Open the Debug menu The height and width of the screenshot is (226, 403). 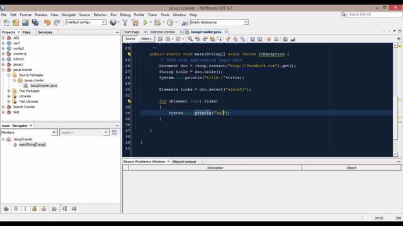pos(125,15)
